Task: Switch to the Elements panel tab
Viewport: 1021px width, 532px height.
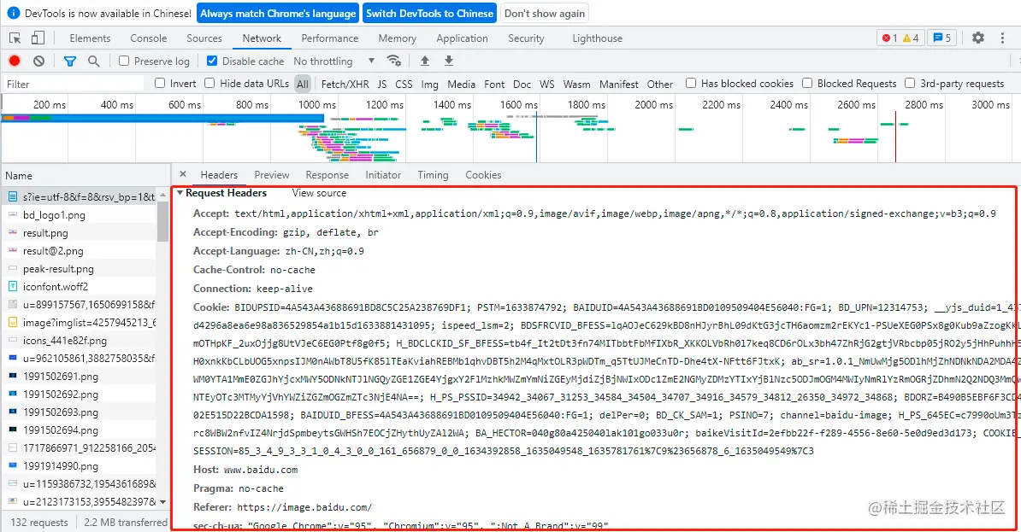Action: [x=90, y=38]
